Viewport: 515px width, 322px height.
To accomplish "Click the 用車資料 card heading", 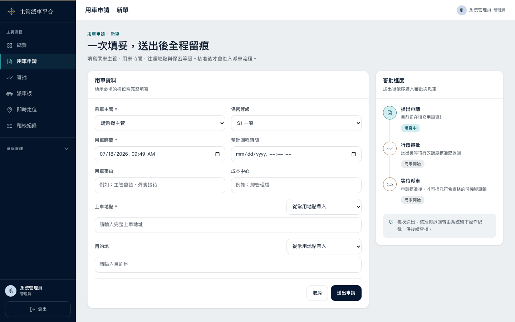I will [x=106, y=80].
